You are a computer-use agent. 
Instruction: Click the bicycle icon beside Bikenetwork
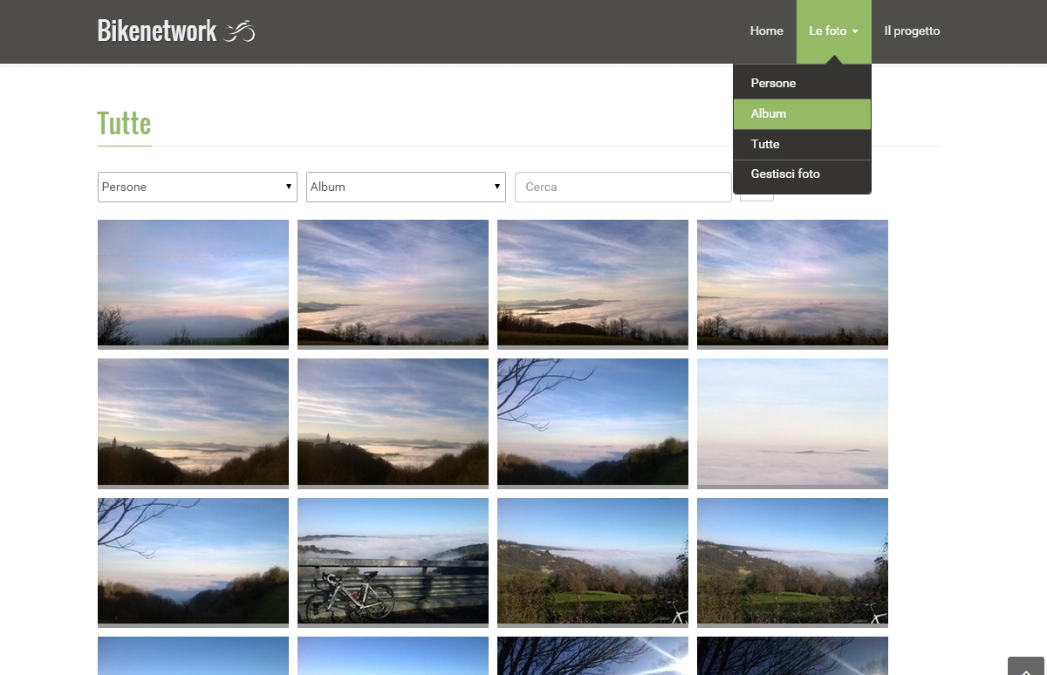point(239,31)
